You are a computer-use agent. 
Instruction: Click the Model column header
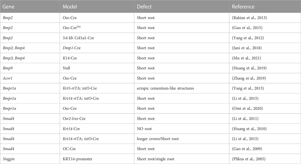70,7
